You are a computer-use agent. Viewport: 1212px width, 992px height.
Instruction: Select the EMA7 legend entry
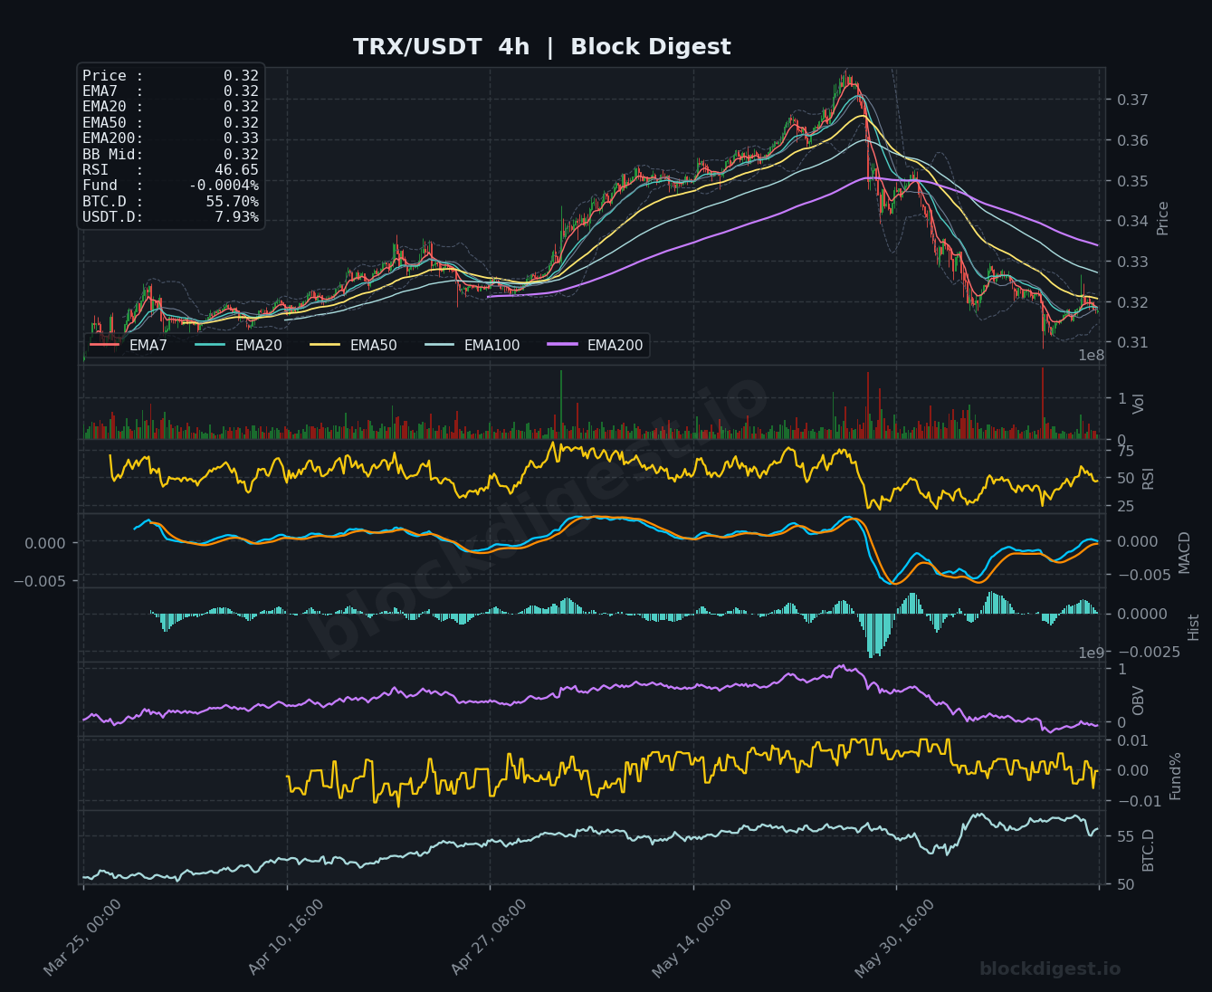(129, 345)
